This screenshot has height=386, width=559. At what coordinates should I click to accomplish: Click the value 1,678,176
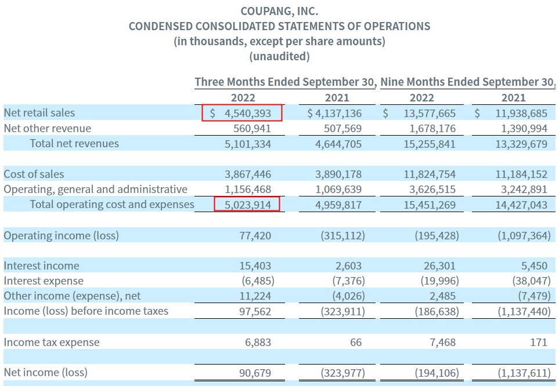coord(432,129)
